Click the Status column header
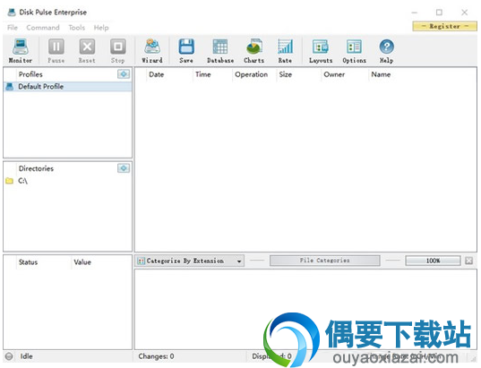The height and width of the screenshot is (368, 481). (29, 262)
